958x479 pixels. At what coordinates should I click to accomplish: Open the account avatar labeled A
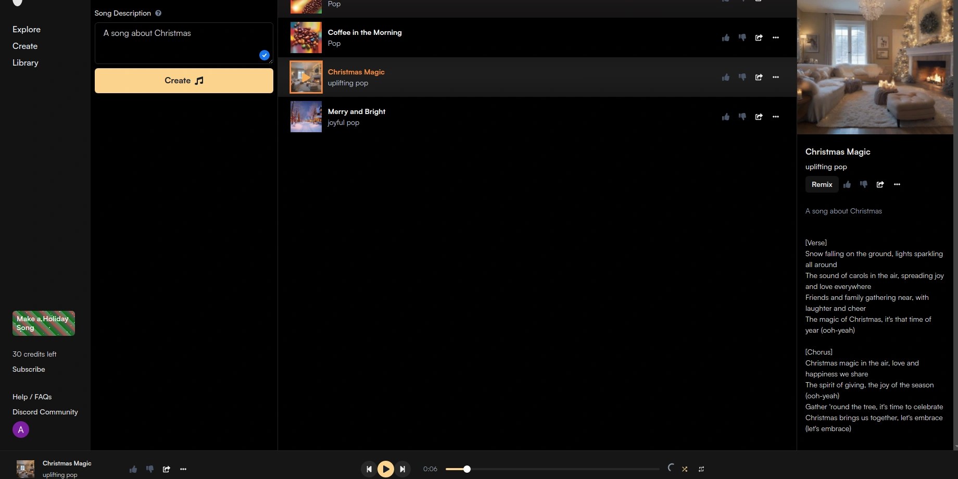pyautogui.click(x=21, y=430)
